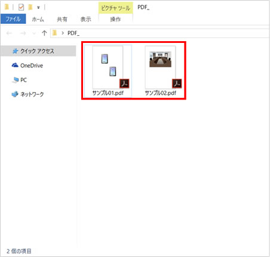The image size is (270, 257).
Task: Open the ファイル tab
Action: tap(13, 19)
